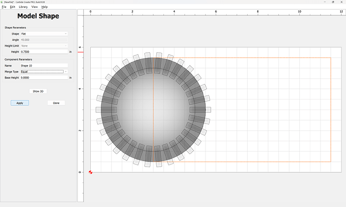346x207 pixels.
Task: Close the Carbide Create window
Action: pyautogui.click(x=341, y=2)
